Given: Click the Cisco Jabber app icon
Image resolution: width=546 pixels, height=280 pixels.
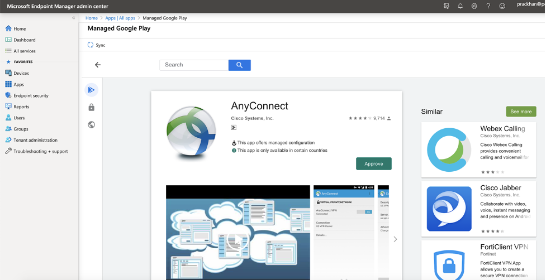Looking at the screenshot, I should [x=449, y=209].
